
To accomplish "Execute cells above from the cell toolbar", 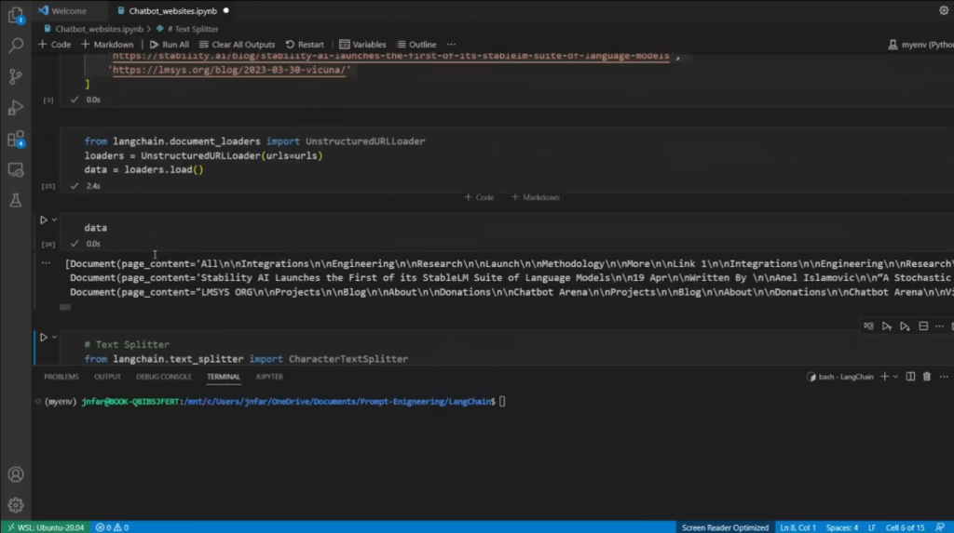I will 887,326.
